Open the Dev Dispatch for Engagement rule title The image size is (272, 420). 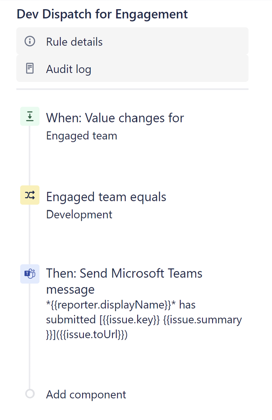102,14
